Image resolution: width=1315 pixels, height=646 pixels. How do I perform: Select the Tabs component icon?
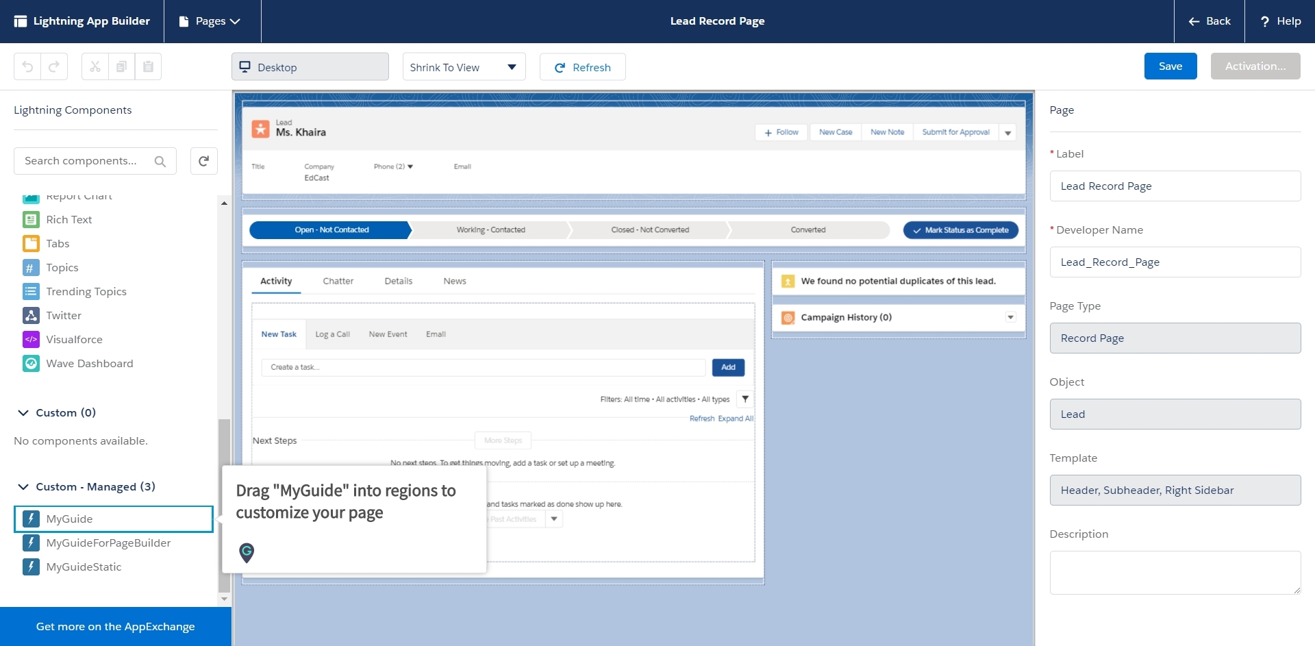tap(31, 243)
